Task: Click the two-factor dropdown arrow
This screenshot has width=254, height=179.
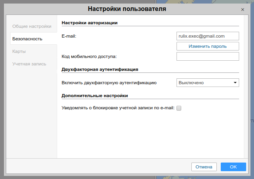Action: click(x=235, y=83)
